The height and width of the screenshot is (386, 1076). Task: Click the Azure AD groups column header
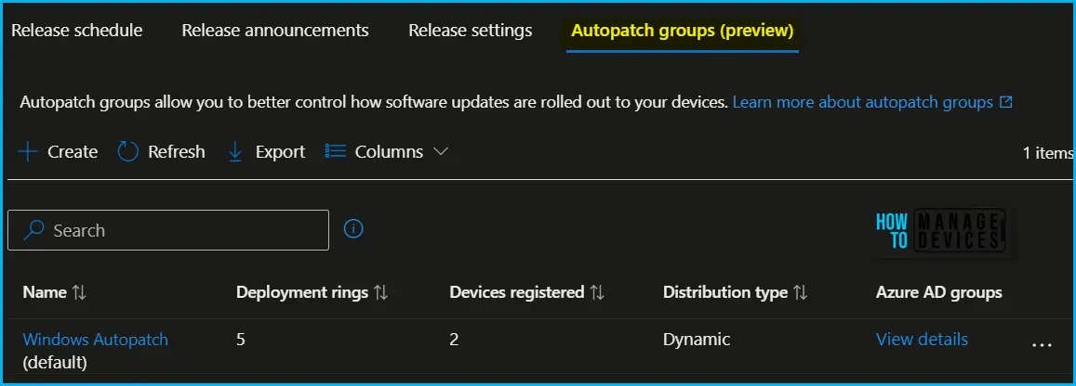pos(938,293)
